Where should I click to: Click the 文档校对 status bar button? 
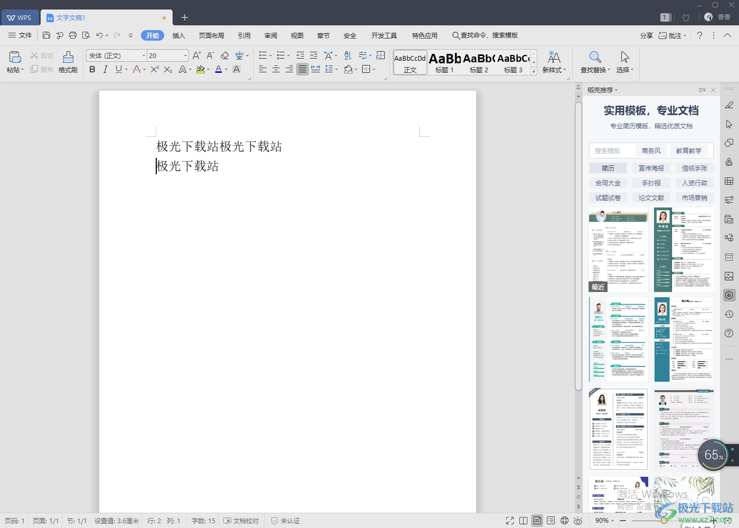(x=241, y=521)
